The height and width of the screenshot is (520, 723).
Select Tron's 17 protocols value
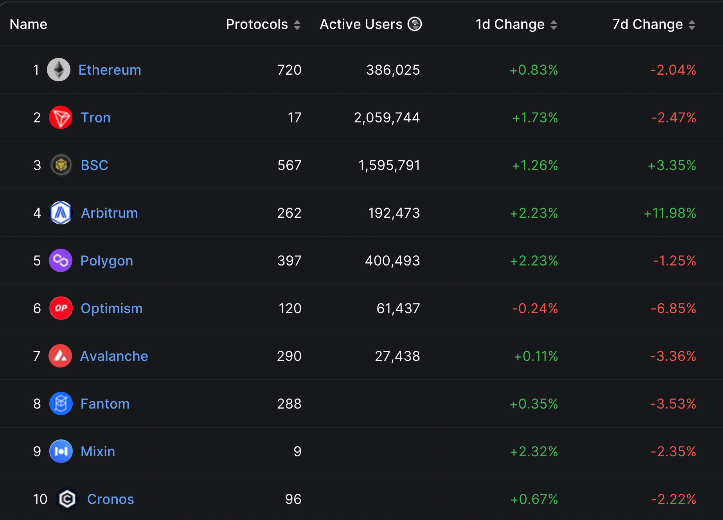point(295,118)
